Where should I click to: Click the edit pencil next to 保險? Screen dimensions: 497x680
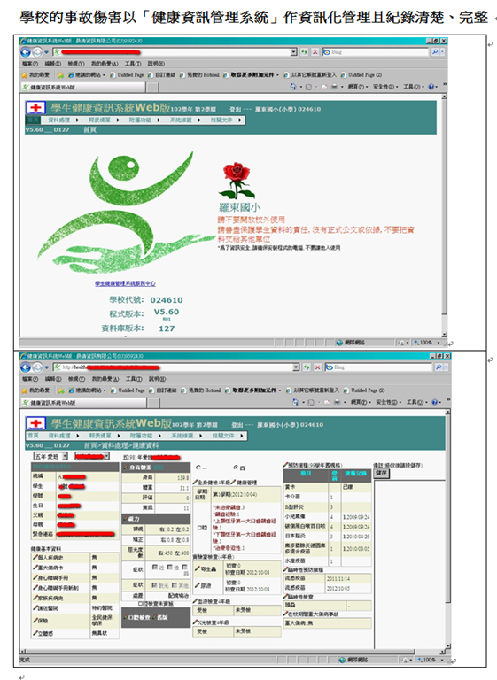[x=35, y=621]
